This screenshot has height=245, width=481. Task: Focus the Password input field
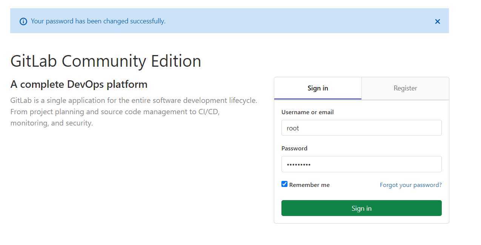click(x=361, y=164)
